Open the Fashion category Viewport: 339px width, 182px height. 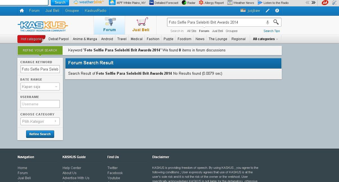click(x=153, y=39)
